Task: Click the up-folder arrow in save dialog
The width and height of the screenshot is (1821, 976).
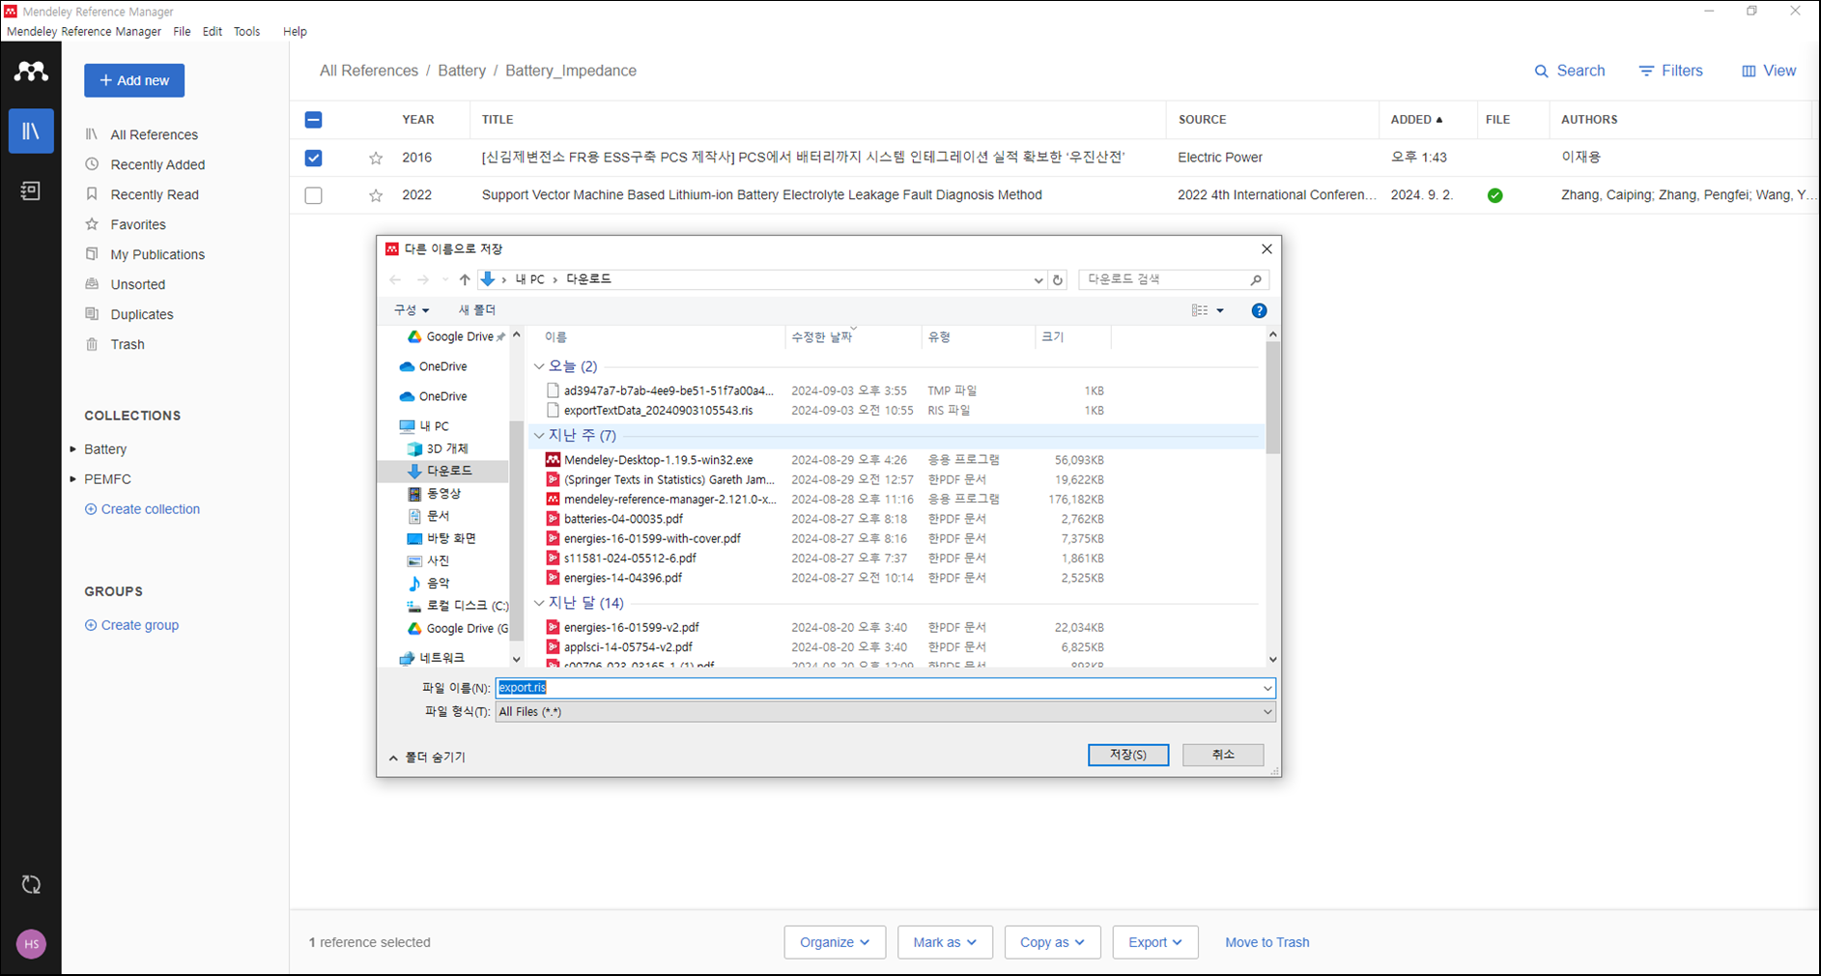Action: [x=465, y=279]
